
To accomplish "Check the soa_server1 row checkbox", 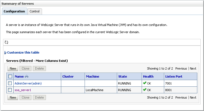I will point(10,90).
